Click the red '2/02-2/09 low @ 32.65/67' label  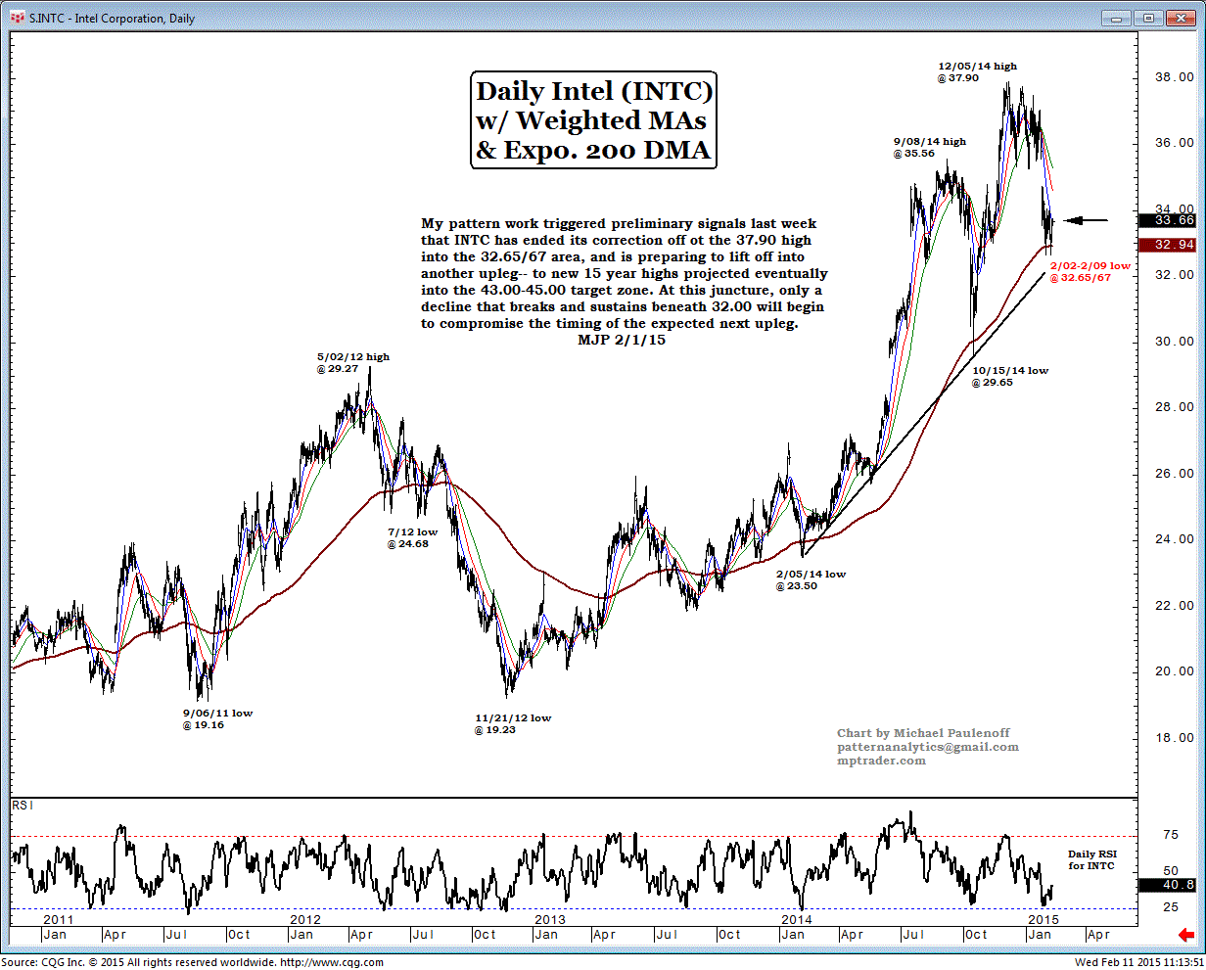coord(1090,271)
